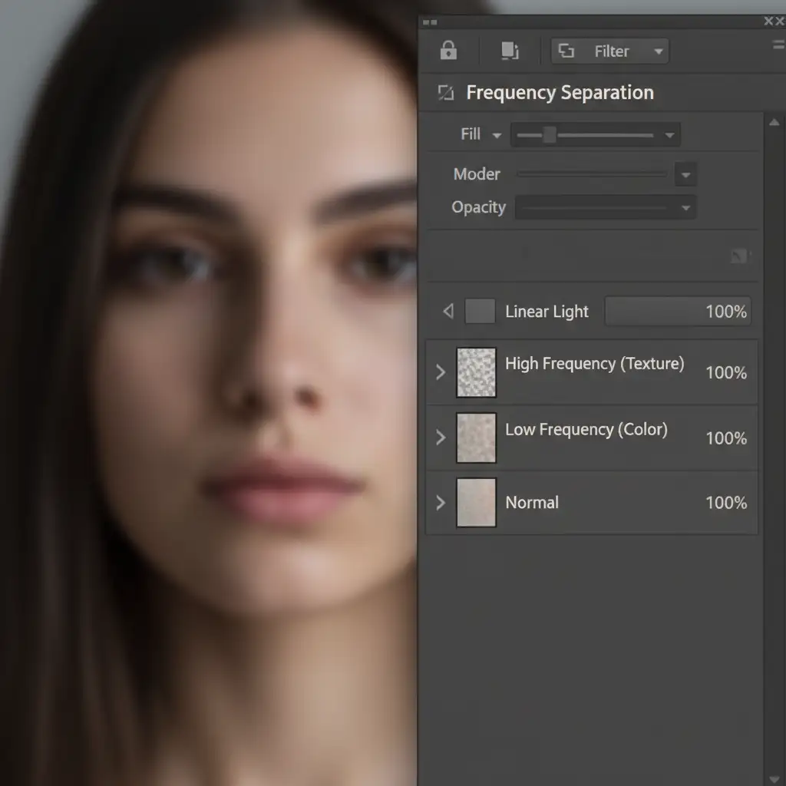
Task: Click the panel grip handle at top-left
Action: coord(430,23)
